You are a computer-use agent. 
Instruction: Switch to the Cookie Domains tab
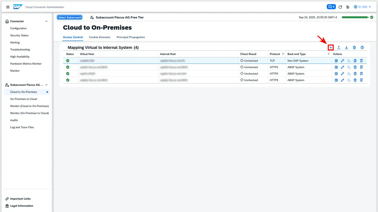point(99,37)
